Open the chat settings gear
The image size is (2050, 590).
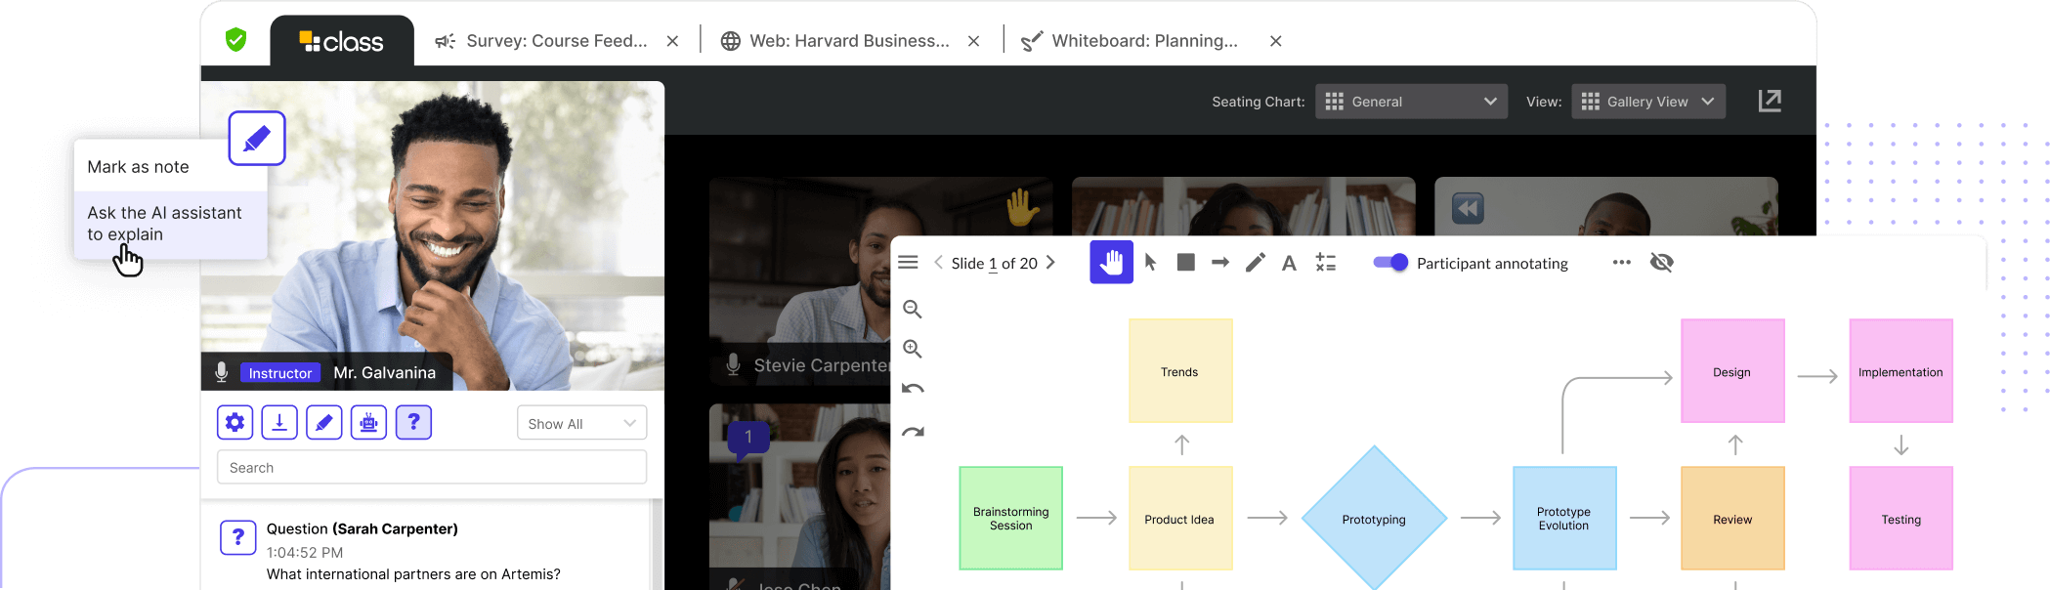(x=235, y=422)
